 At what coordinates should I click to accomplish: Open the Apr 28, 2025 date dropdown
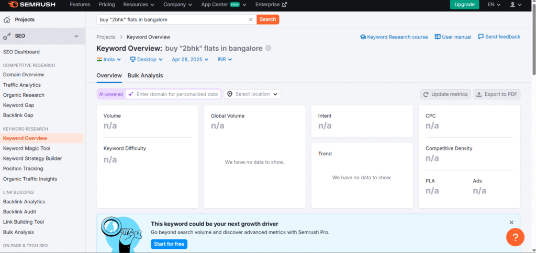190,60
